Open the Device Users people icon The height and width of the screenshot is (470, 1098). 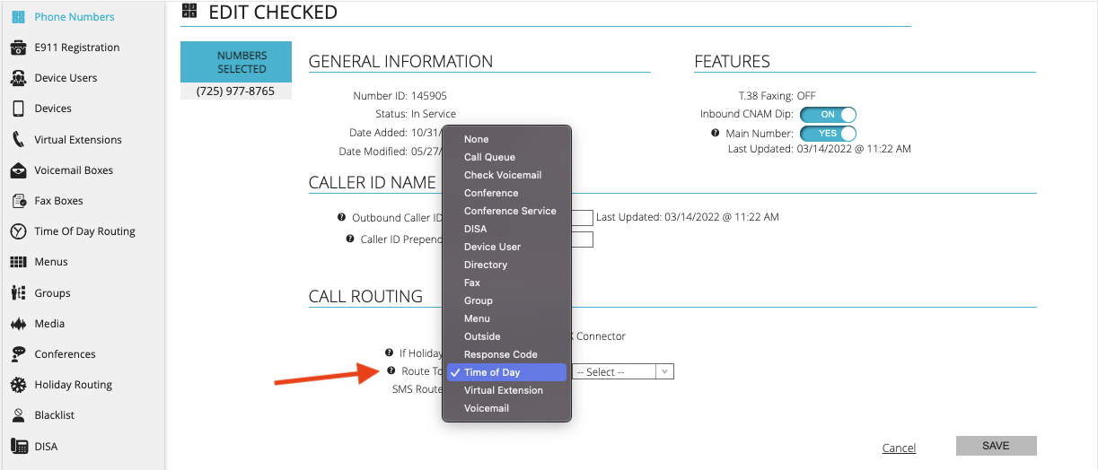point(18,78)
